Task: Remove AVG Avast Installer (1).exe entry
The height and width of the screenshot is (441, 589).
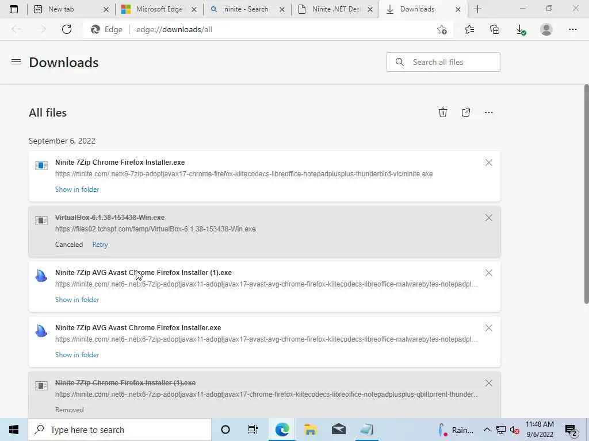Action: point(489,273)
